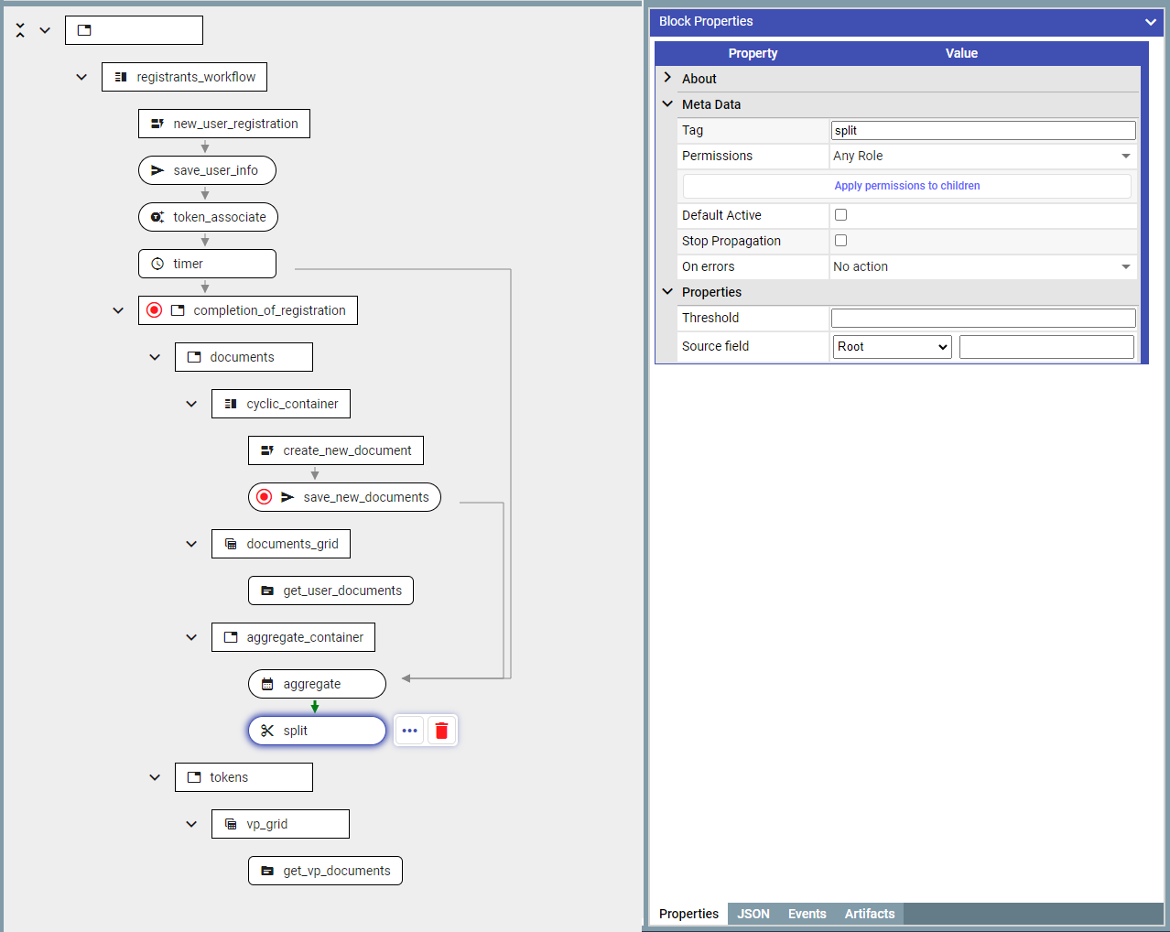Click the grid icon on documents_grid block
Viewport: 1170px width, 932px height.
pos(231,544)
